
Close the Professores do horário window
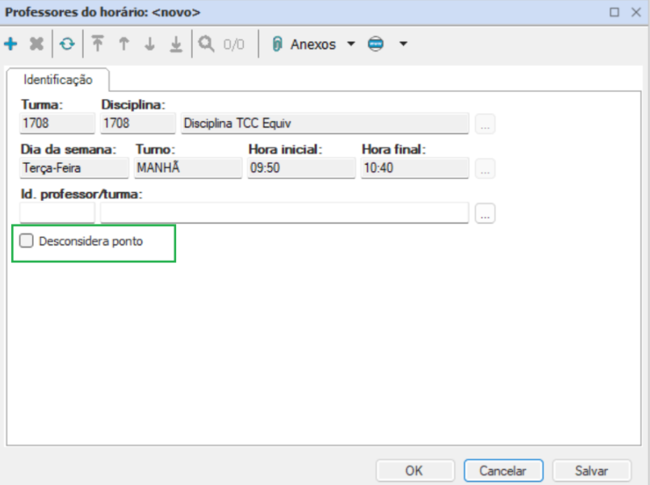pyautogui.click(x=636, y=12)
